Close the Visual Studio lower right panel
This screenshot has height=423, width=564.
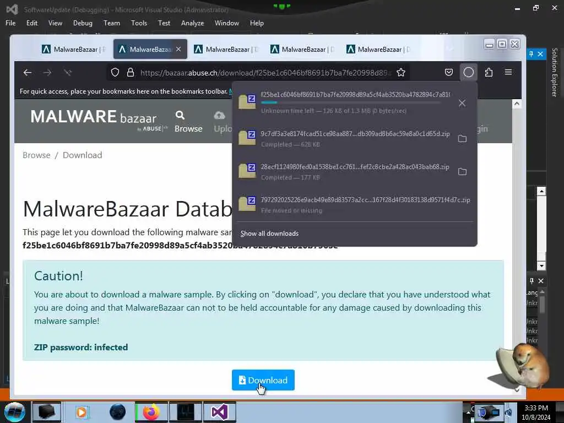541,281
